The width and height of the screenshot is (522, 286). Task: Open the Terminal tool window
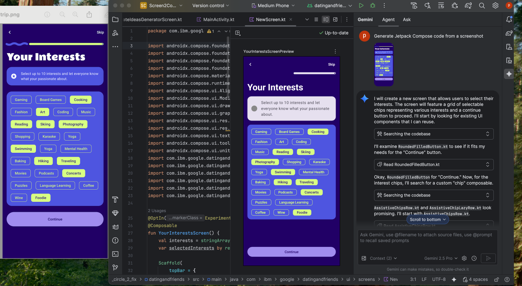(x=115, y=254)
